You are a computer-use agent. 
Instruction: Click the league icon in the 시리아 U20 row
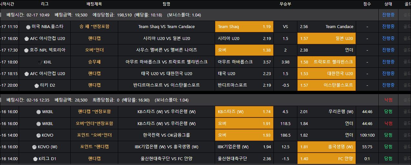(x=26, y=39)
